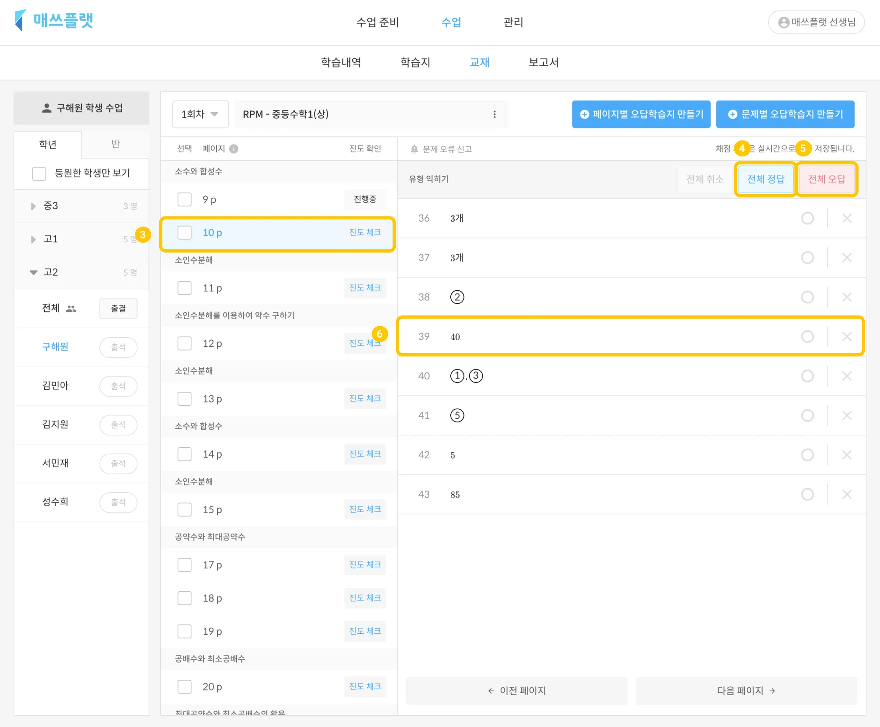
Task: Click 페이지별 오답학습지 만들기 button
Action: point(641,114)
